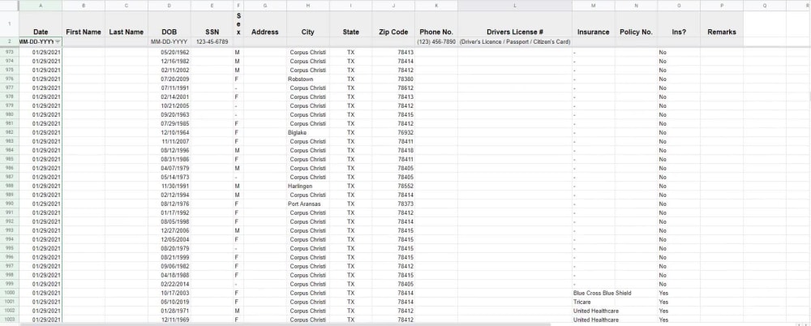Viewport: 811px width, 326px height.
Task: Click the Robstown city cell
Action: coord(307,79)
